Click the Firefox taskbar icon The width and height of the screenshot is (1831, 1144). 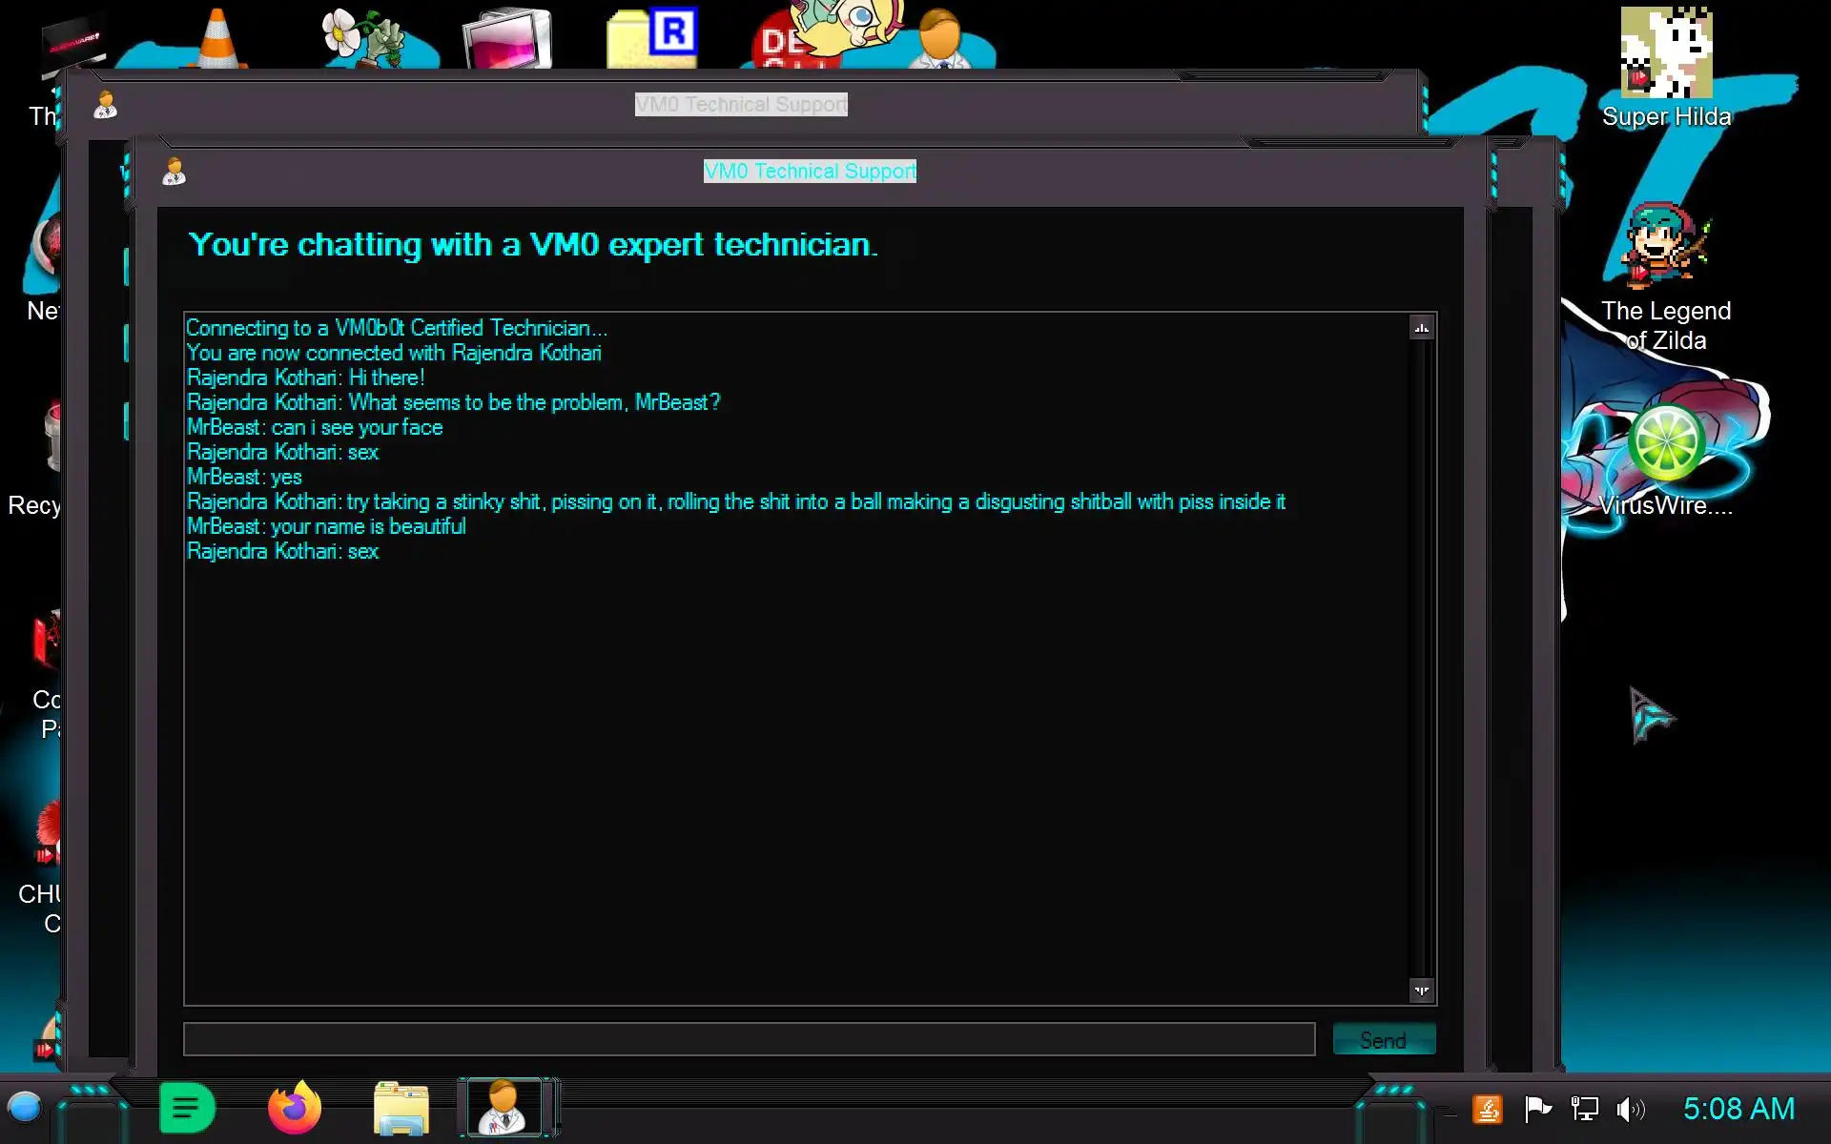[295, 1108]
